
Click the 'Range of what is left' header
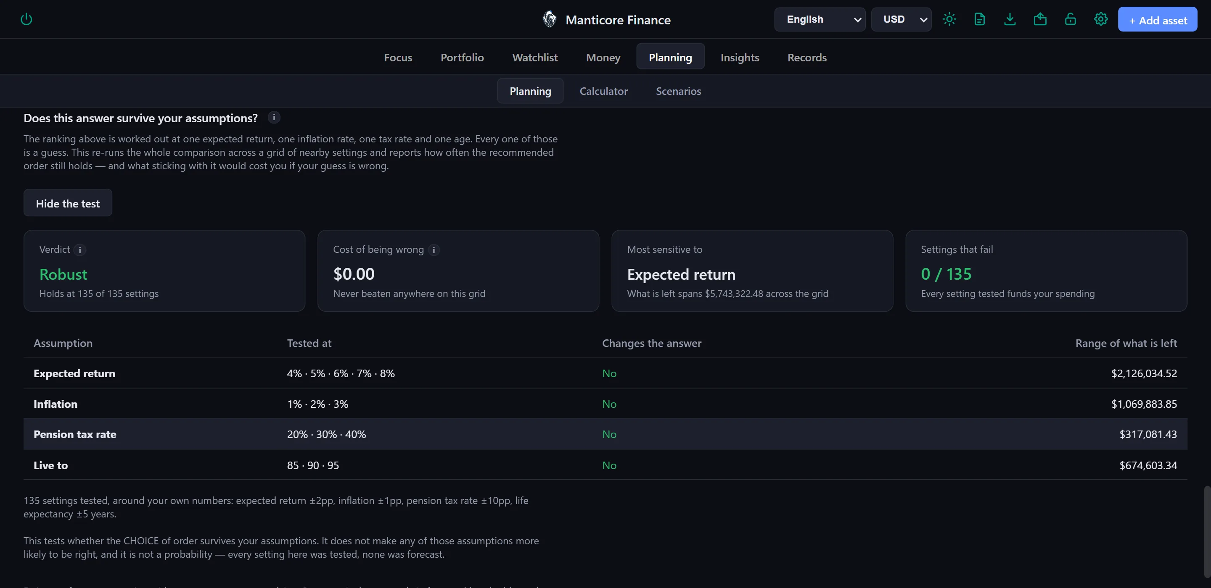point(1126,343)
